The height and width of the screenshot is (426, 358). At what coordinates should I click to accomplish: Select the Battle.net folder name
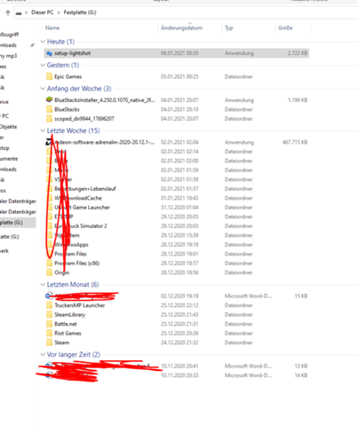[66, 324]
